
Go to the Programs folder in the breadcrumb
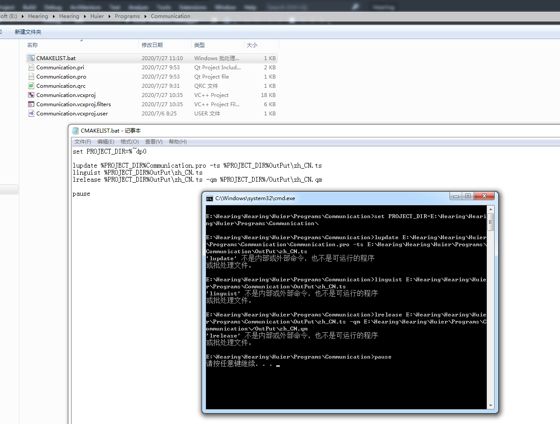(x=127, y=16)
